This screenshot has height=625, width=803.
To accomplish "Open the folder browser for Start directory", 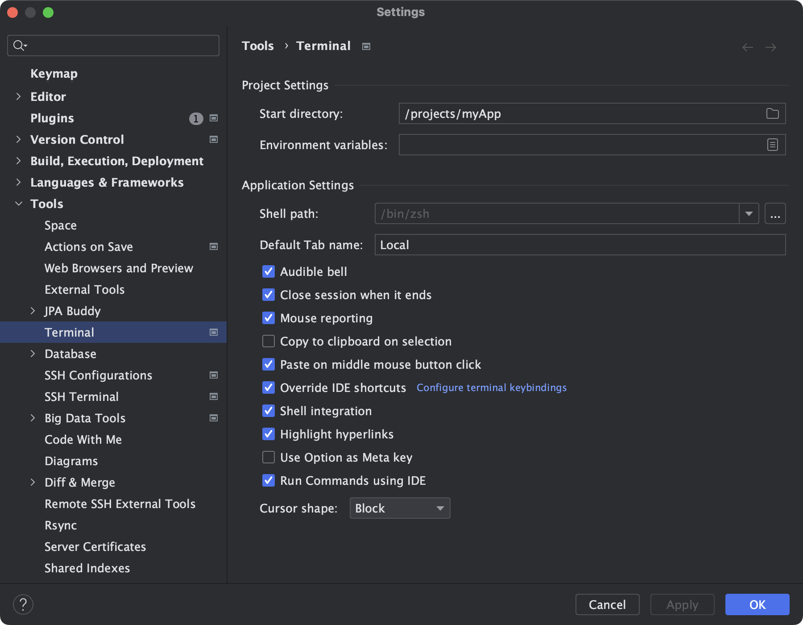I will [x=771, y=113].
